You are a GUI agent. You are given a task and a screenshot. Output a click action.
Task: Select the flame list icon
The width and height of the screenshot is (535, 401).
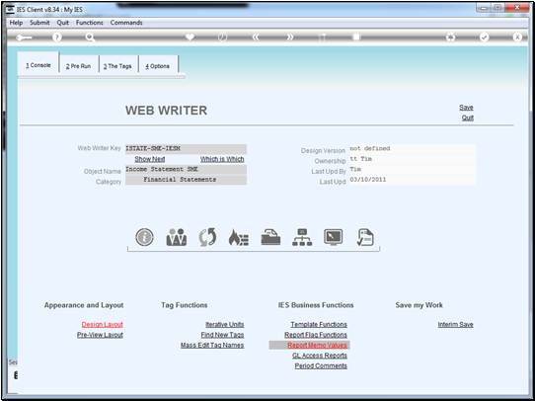pyautogui.click(x=239, y=237)
